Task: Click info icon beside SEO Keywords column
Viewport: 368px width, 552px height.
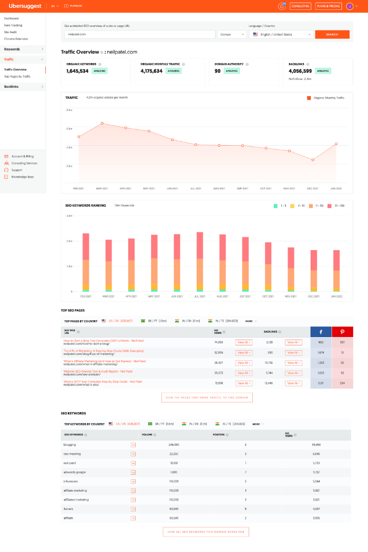Action: pos(86,435)
